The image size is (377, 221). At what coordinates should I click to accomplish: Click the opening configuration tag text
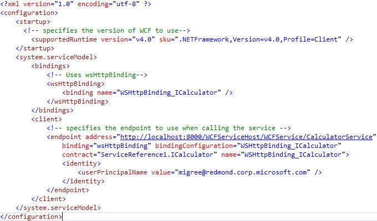coord(29,13)
